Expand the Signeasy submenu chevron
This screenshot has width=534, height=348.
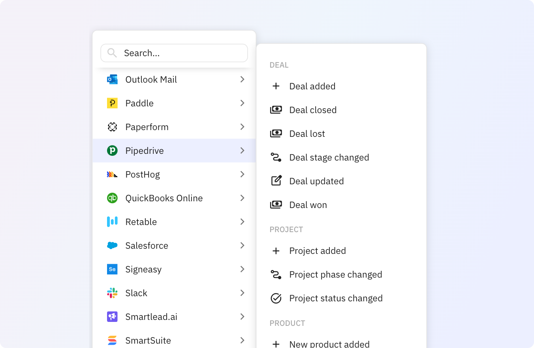click(242, 269)
